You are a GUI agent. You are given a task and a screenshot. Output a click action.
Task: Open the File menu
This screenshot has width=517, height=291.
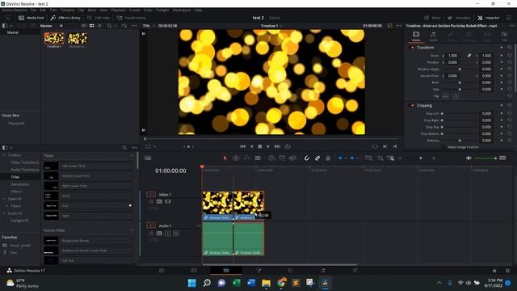[33, 11]
